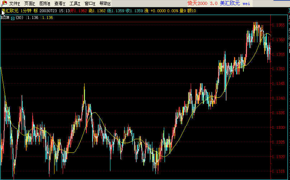Click the application logo icon in menu bar
This screenshot has height=180, width=290.
4,3
